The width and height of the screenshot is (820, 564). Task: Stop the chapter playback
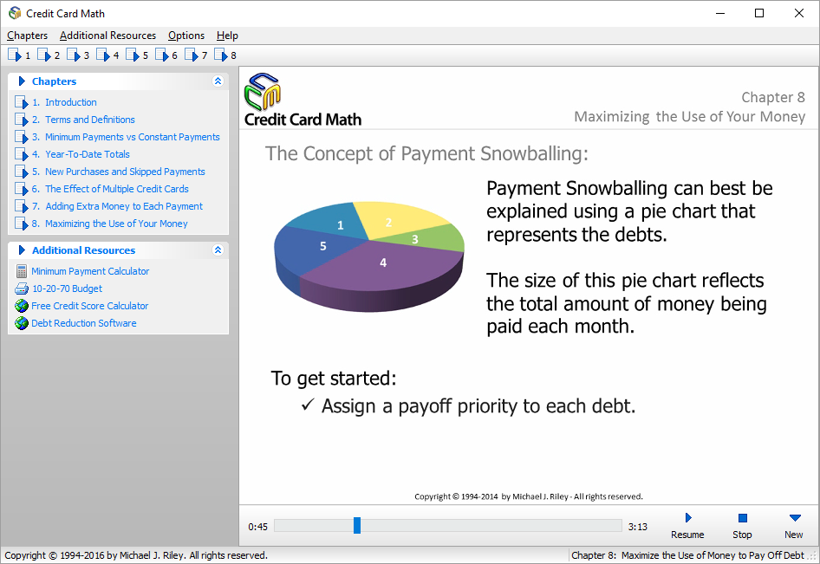(x=742, y=525)
